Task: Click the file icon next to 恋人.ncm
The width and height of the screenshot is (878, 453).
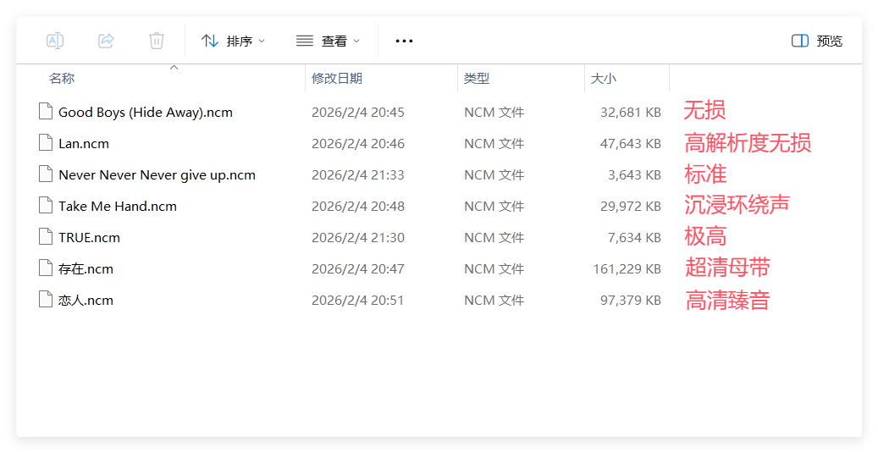Action: coord(46,300)
